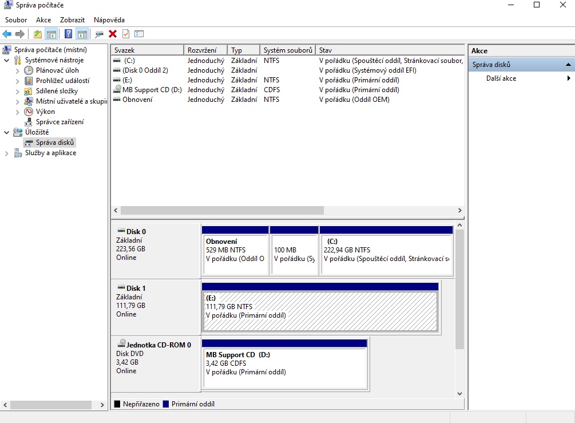Screen dimensions: 575x423
Task: Collapse the Systémové nástroje node
Action: point(7,60)
